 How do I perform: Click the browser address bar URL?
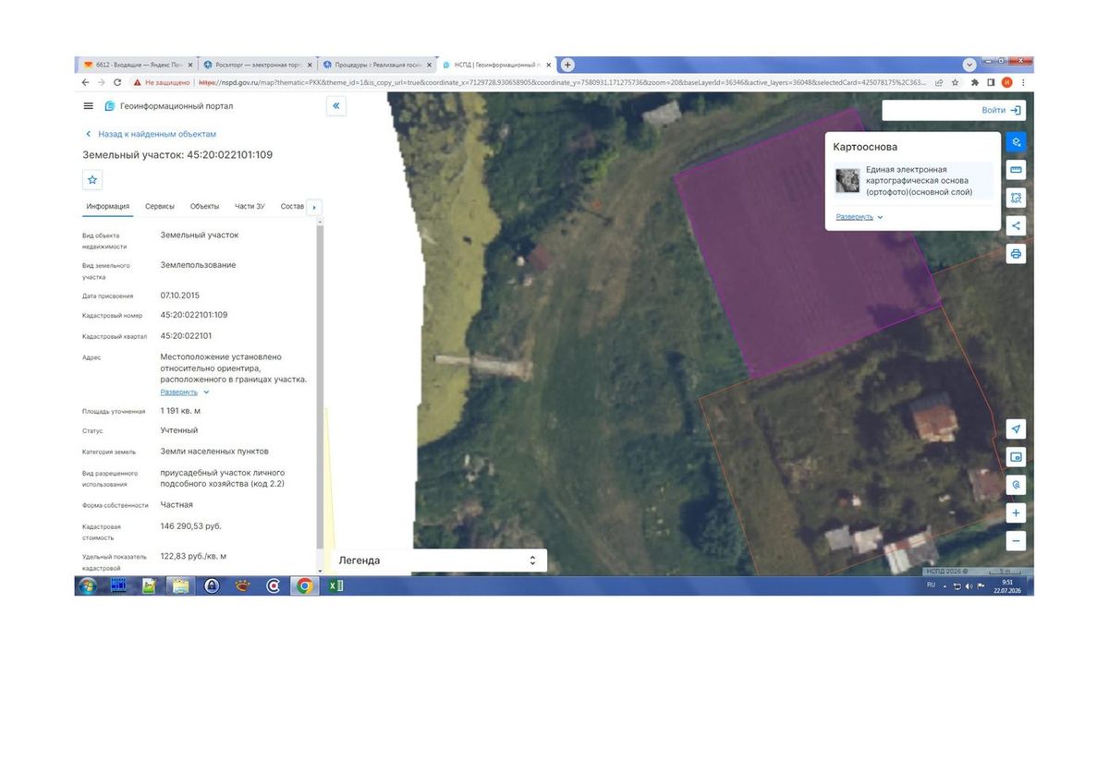pos(564,82)
